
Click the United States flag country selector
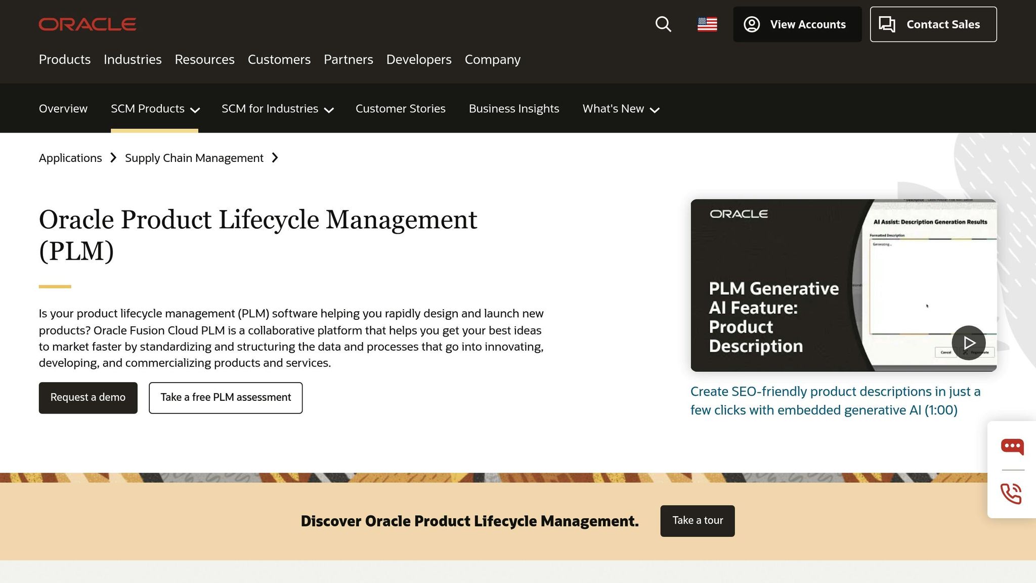[707, 24]
